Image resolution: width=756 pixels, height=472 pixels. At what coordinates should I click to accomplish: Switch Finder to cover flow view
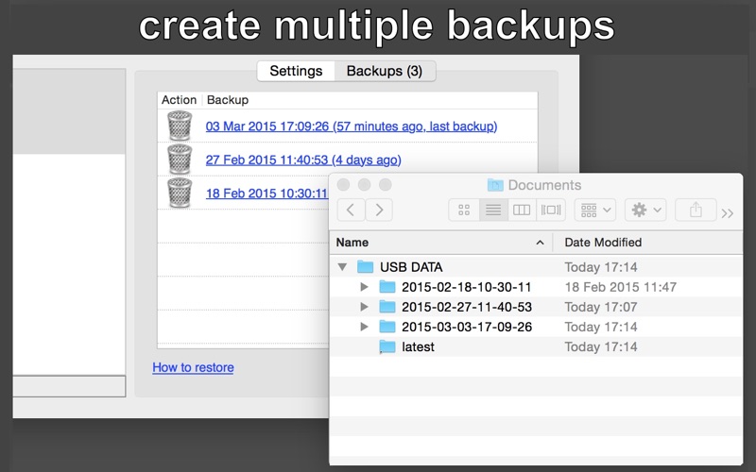(x=551, y=210)
